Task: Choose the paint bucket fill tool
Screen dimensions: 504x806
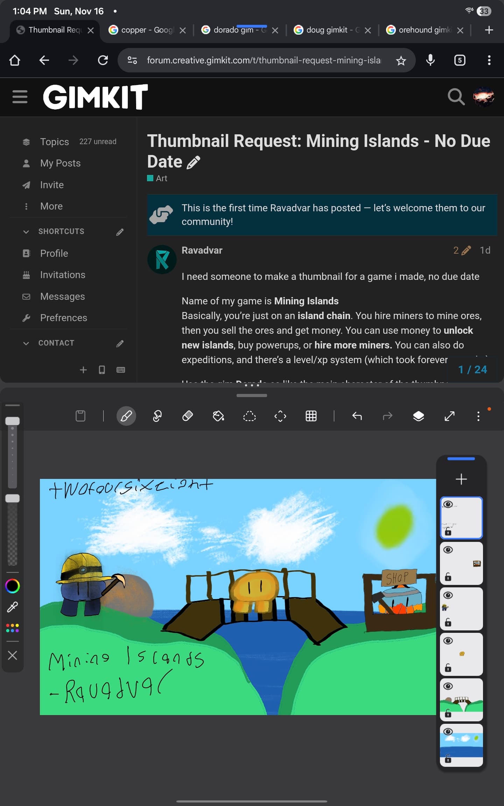Action: (218, 416)
